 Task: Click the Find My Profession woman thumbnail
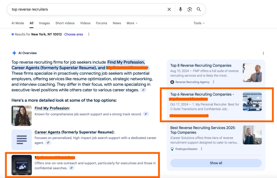pos(22,116)
